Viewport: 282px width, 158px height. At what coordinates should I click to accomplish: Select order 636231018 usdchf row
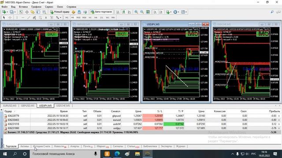pos(142,124)
